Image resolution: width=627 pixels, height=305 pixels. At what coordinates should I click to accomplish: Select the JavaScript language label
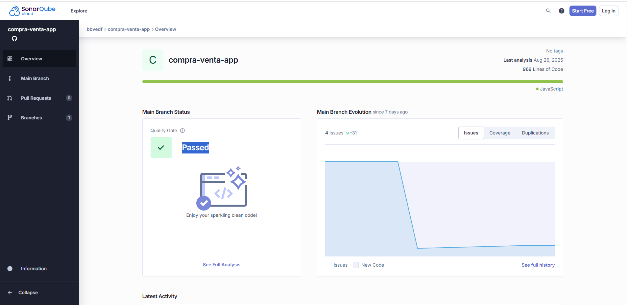coord(551,89)
